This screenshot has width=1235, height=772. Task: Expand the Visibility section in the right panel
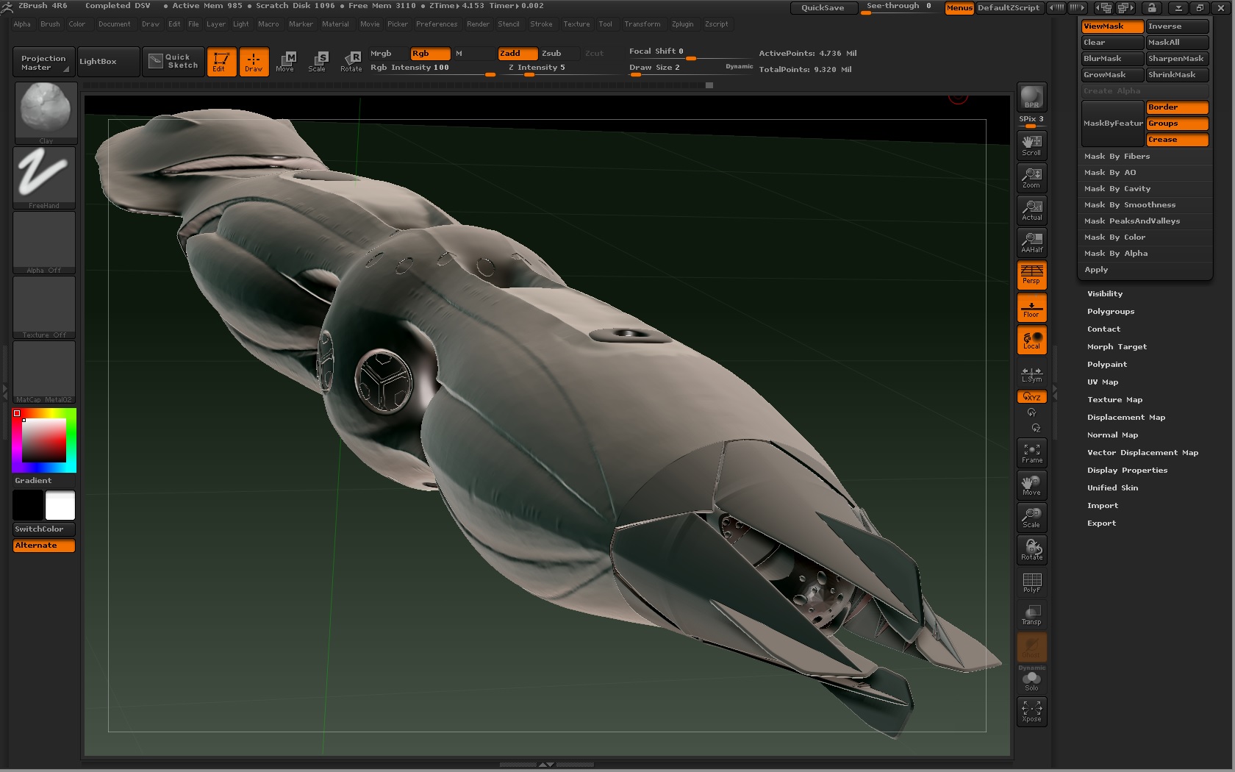[x=1104, y=293]
